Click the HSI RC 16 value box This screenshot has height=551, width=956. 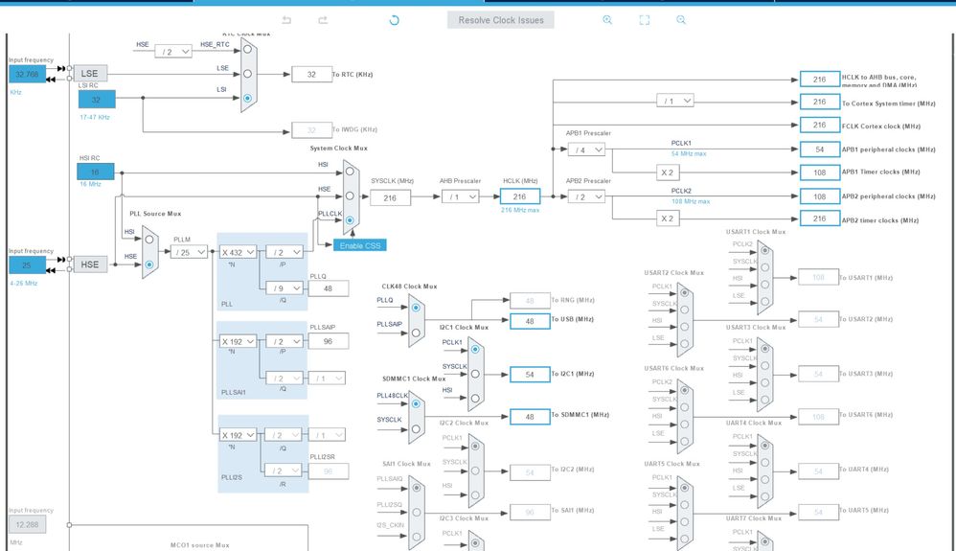point(95,172)
